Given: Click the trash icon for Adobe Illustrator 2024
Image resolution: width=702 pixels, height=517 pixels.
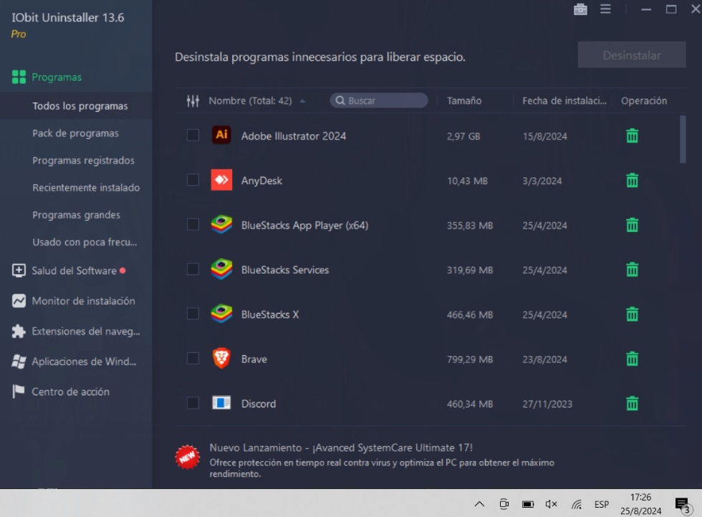Looking at the screenshot, I should (x=632, y=135).
